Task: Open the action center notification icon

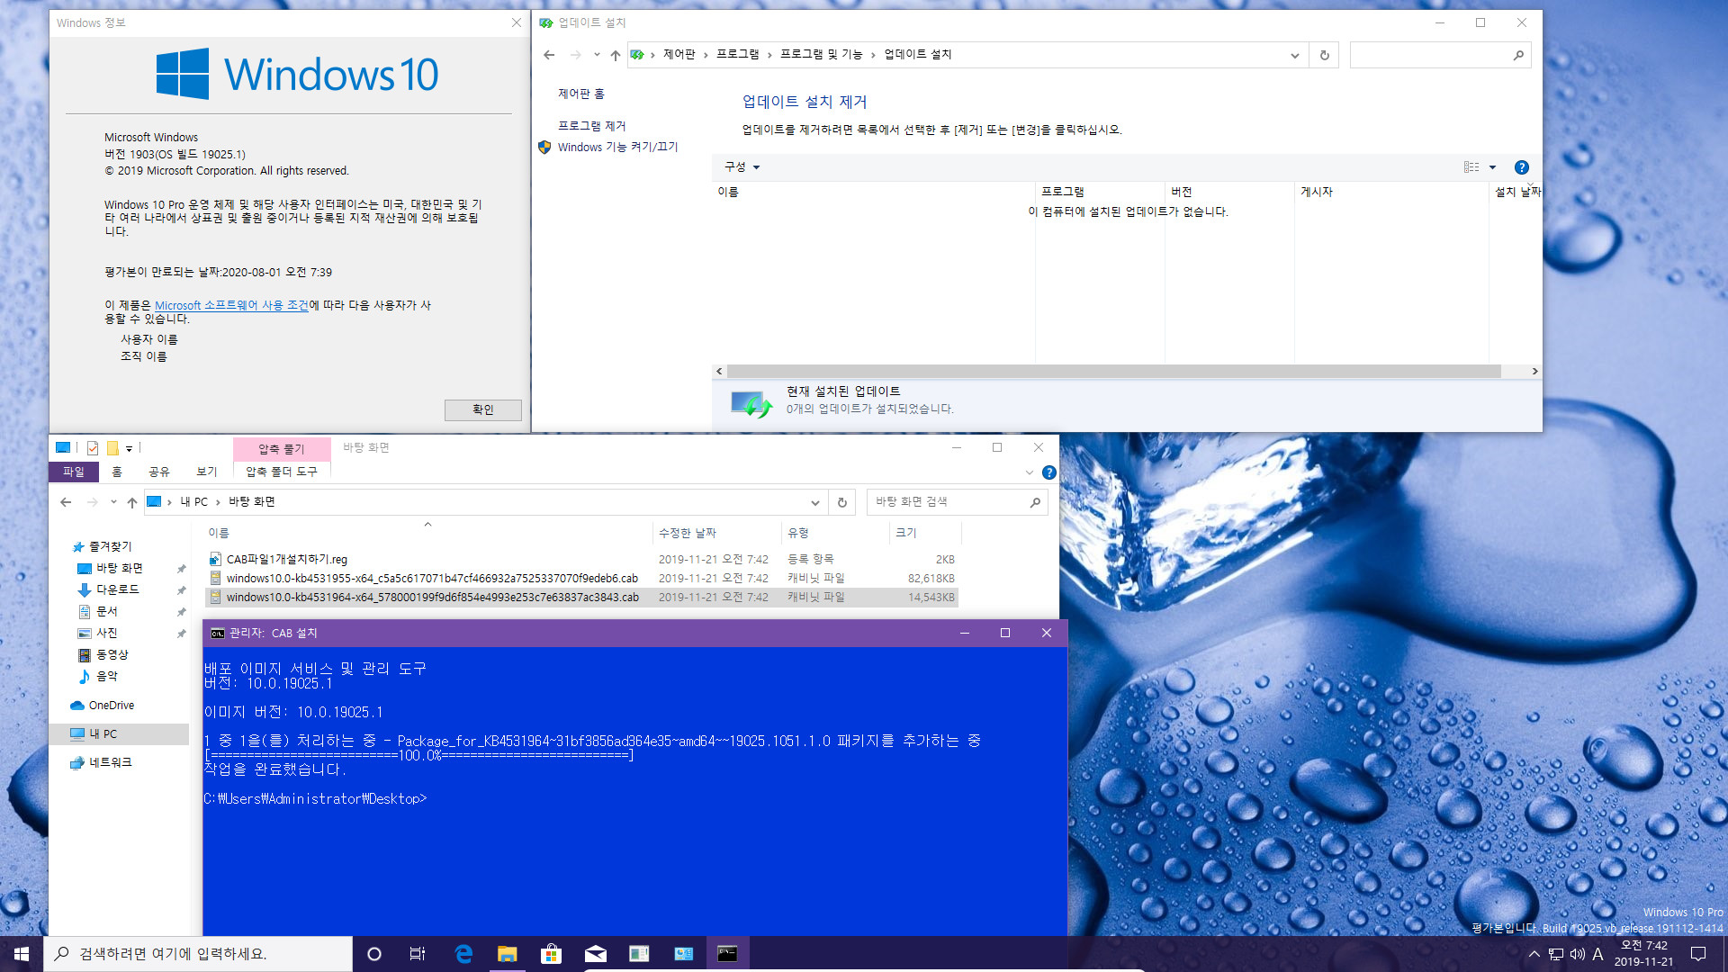Action: (1698, 954)
